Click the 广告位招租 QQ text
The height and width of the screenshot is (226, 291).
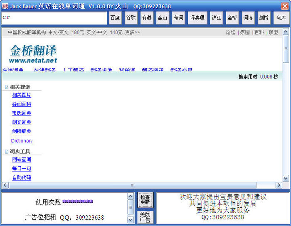64,217
